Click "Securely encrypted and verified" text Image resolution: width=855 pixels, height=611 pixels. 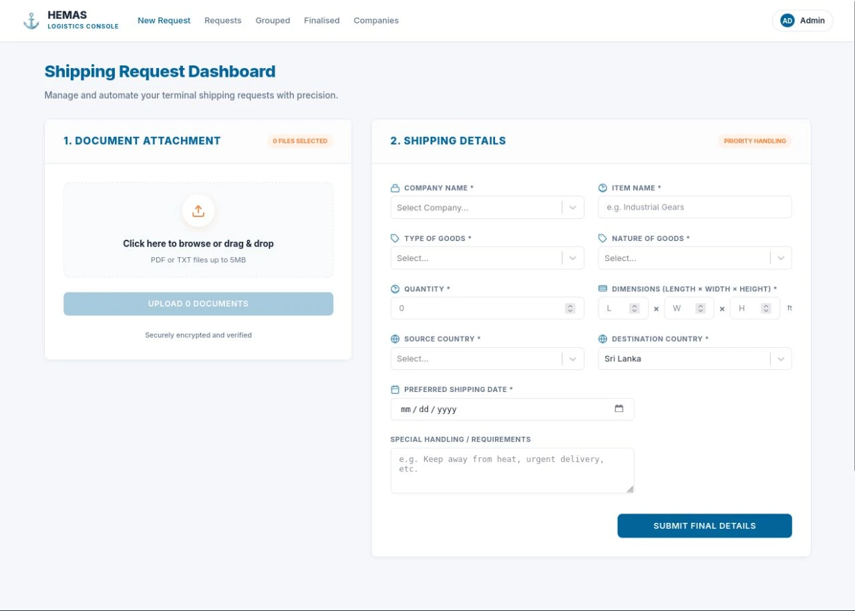[x=198, y=335]
